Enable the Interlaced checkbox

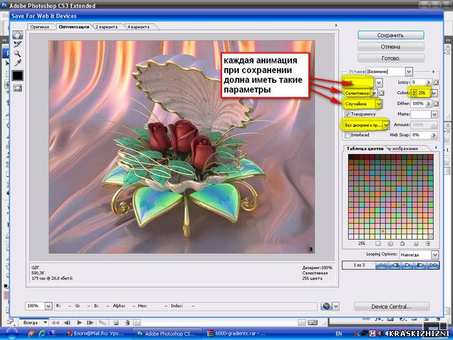click(348, 135)
